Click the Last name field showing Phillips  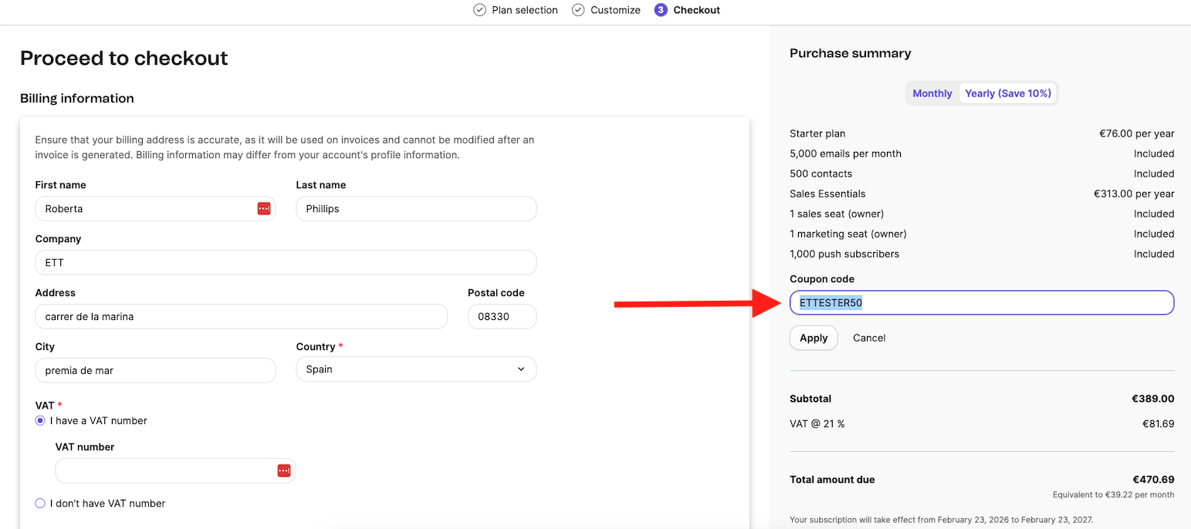coord(415,208)
